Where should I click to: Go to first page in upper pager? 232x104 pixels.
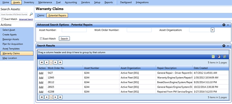click(x=41, y=63)
